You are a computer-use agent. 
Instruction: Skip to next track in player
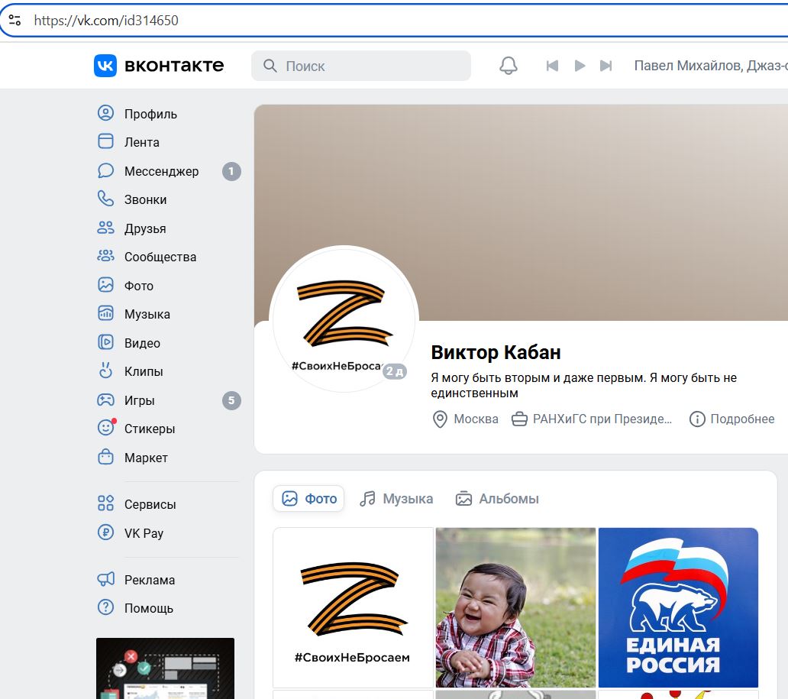click(606, 66)
